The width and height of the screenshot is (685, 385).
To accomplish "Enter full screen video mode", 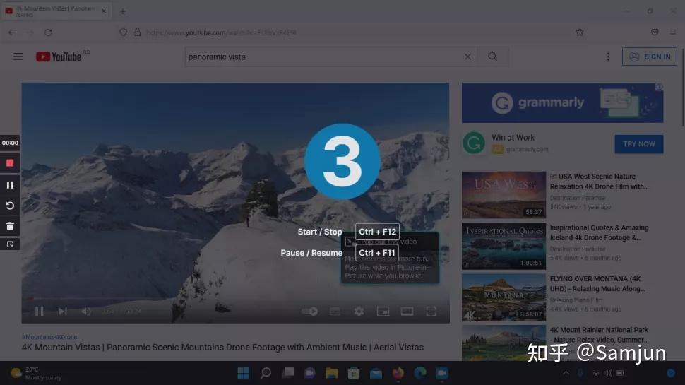I will tap(431, 311).
